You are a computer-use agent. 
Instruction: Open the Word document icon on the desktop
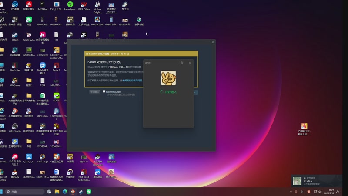(57, 175)
